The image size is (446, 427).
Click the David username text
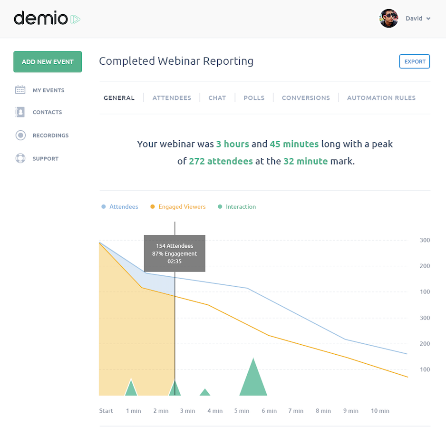pyautogui.click(x=414, y=19)
